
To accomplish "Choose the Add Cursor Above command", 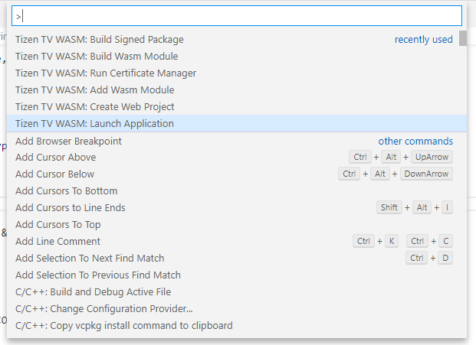I will (x=237, y=158).
